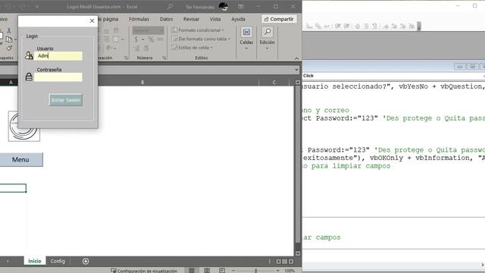Expand the Celdas ribbon group

[246, 39]
